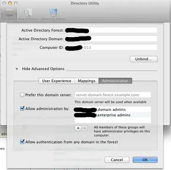Select the domain admins group row

113,110
